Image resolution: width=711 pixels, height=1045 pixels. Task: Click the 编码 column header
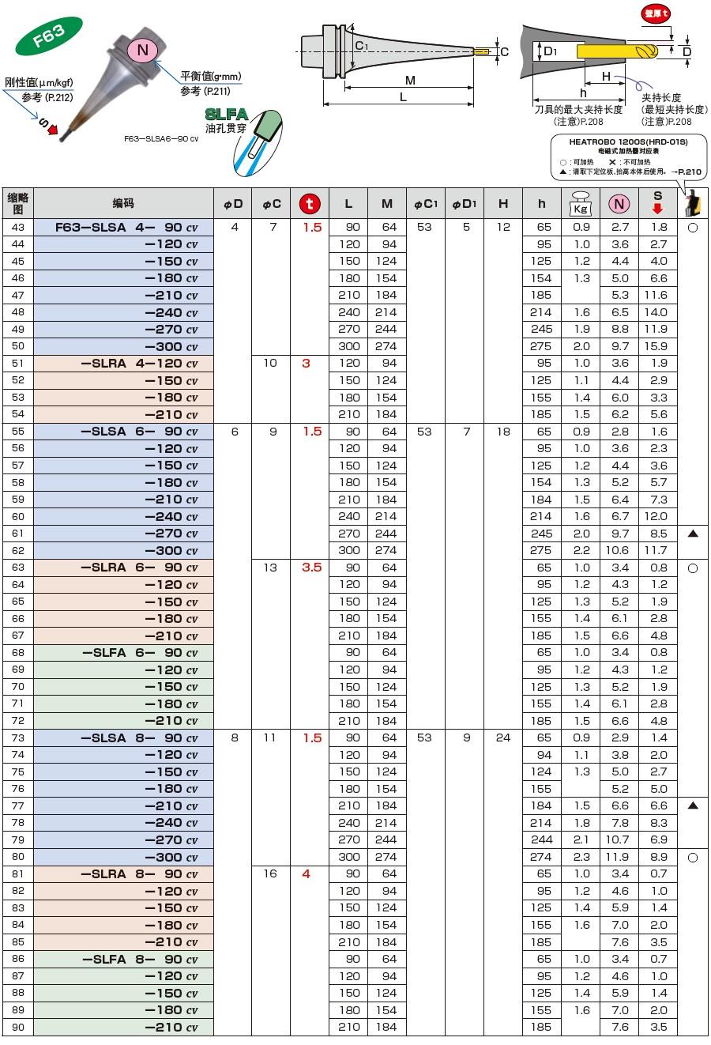click(x=123, y=203)
